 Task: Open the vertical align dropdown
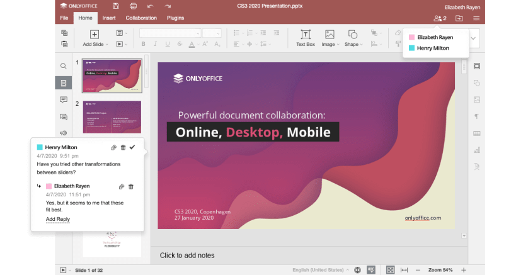point(251,44)
